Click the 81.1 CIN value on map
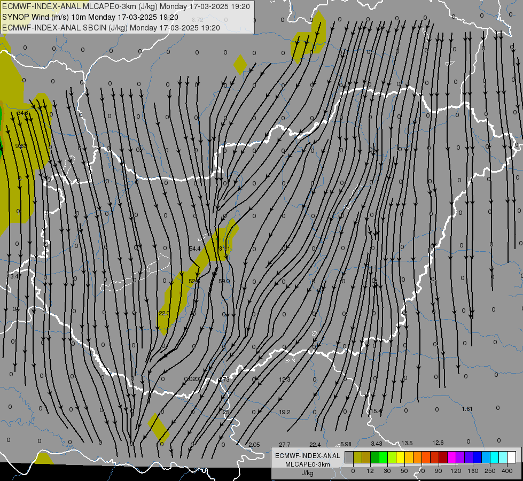The height and width of the screenshot is (481, 523). tap(224, 249)
